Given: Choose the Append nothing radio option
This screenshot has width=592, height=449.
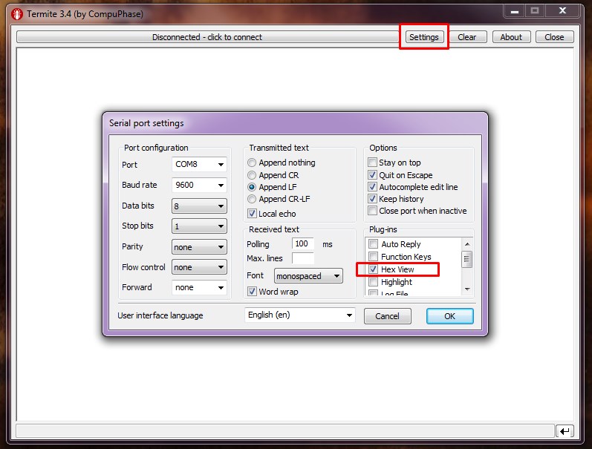Looking at the screenshot, I should pos(253,163).
